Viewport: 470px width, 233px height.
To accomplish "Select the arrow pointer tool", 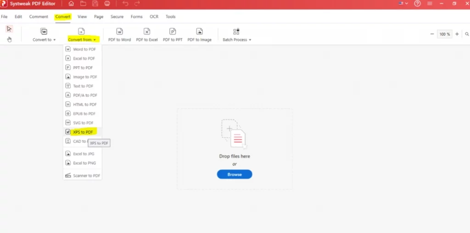I will point(9,29).
